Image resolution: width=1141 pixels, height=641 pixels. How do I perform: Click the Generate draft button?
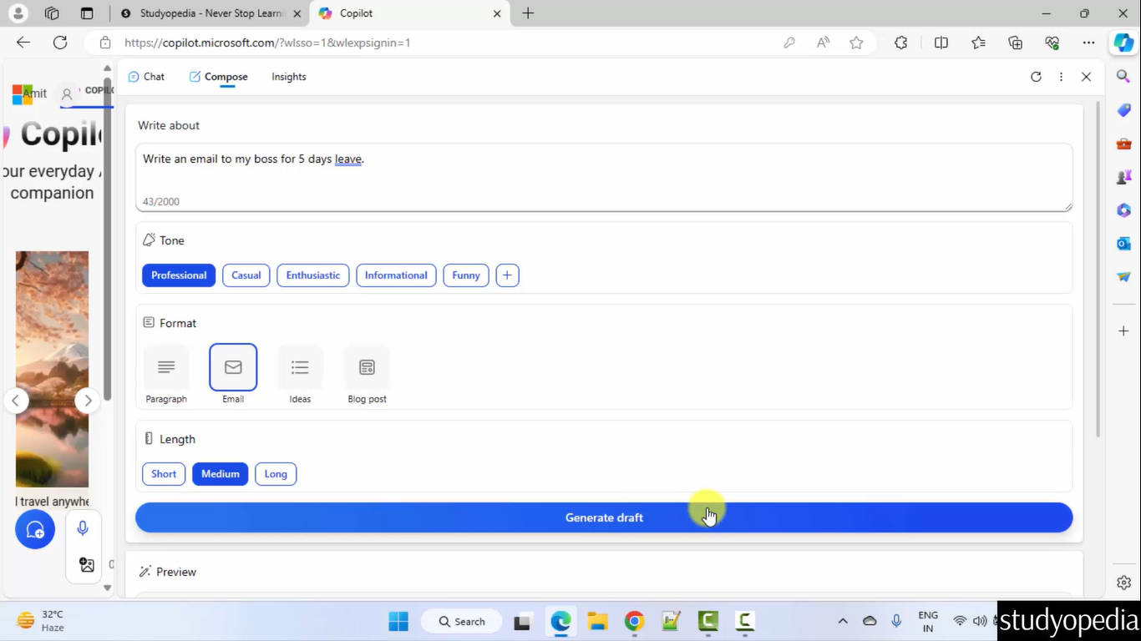coord(604,517)
